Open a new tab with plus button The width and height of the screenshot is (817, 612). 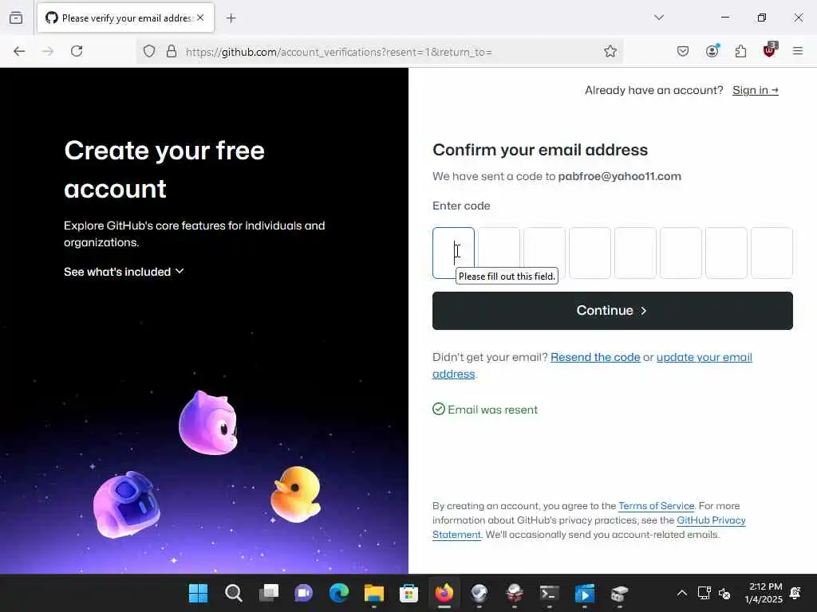pos(231,18)
